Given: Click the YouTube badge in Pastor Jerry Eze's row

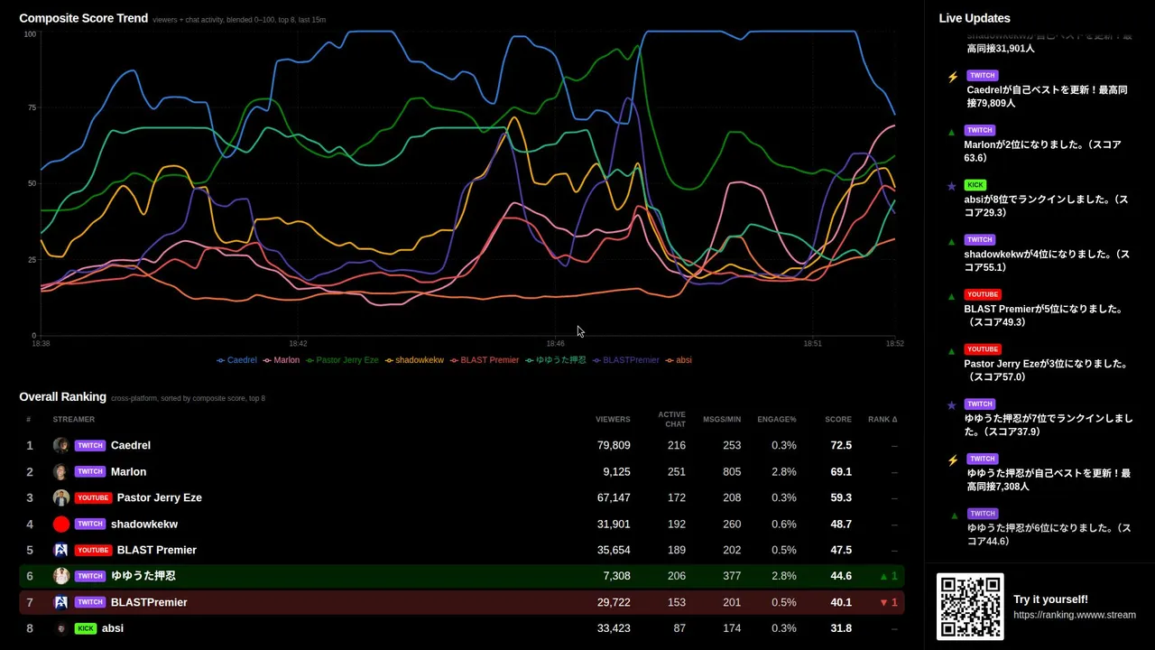Looking at the screenshot, I should click(93, 497).
